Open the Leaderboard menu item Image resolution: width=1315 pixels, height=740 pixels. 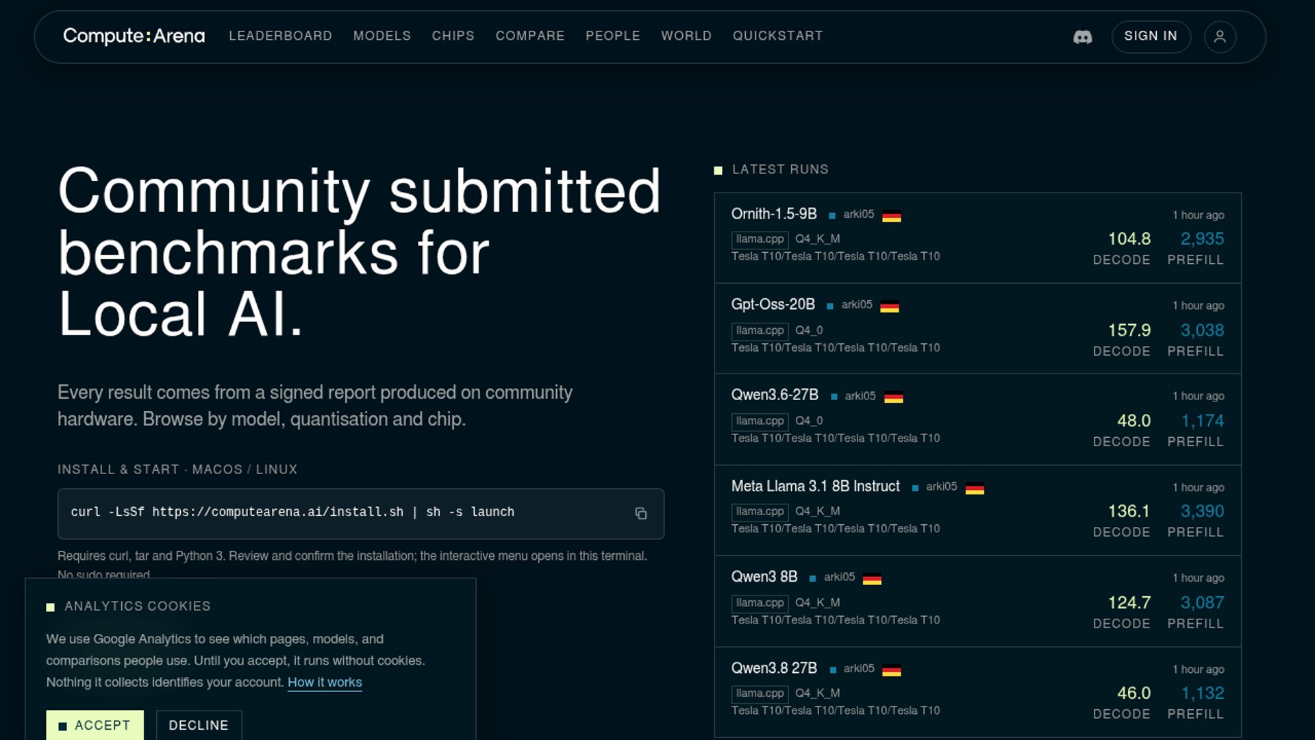click(x=280, y=36)
